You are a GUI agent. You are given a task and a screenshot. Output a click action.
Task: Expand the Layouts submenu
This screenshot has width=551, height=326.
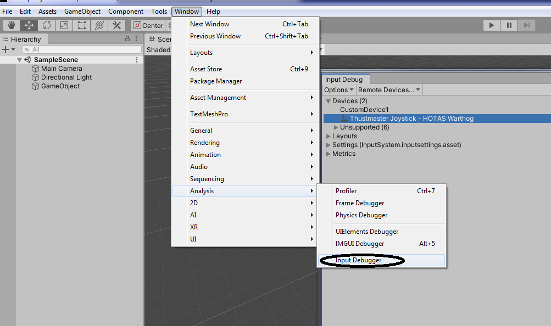point(246,53)
